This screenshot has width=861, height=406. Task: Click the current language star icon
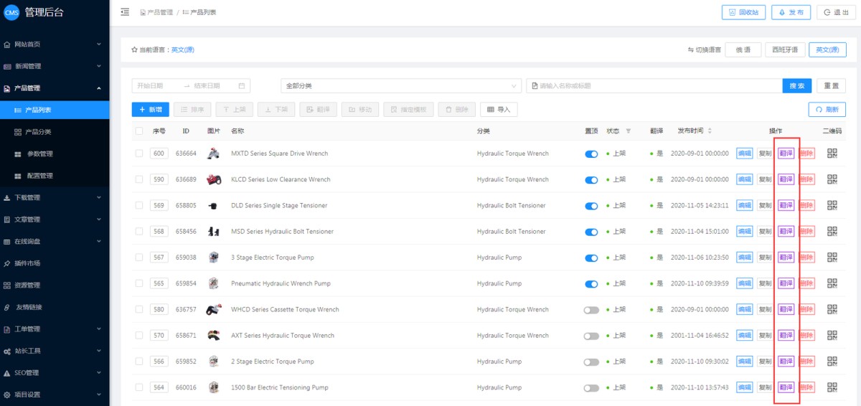[134, 50]
